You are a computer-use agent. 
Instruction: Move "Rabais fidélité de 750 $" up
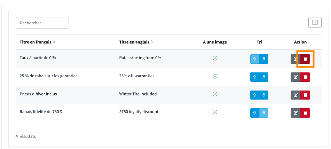click(x=255, y=112)
